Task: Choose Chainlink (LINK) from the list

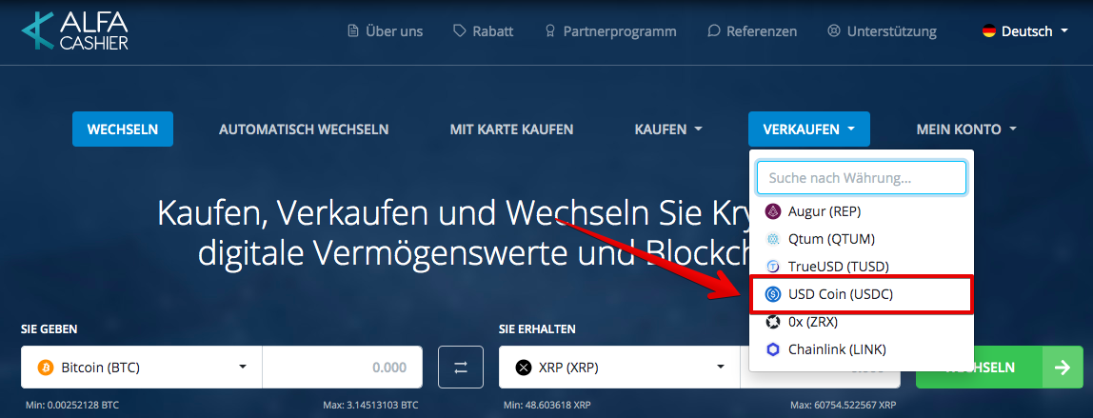Action: 861,349
